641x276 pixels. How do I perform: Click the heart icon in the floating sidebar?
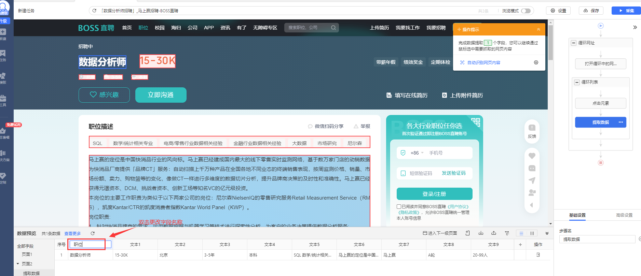pyautogui.click(x=532, y=156)
